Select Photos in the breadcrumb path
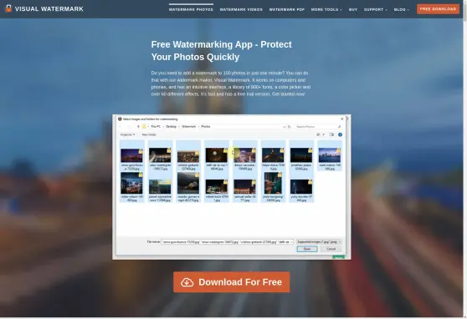Screen dimensions: 467x319 (206, 127)
